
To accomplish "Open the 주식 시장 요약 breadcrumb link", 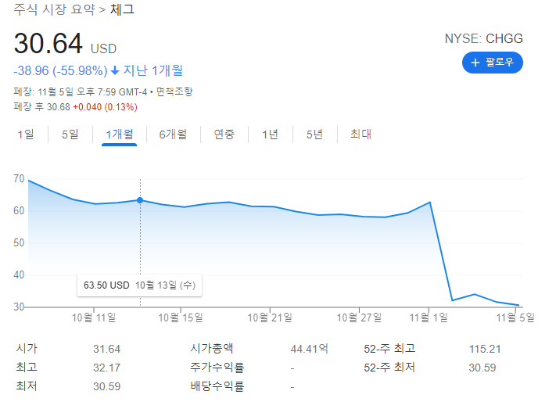I will pos(54,9).
